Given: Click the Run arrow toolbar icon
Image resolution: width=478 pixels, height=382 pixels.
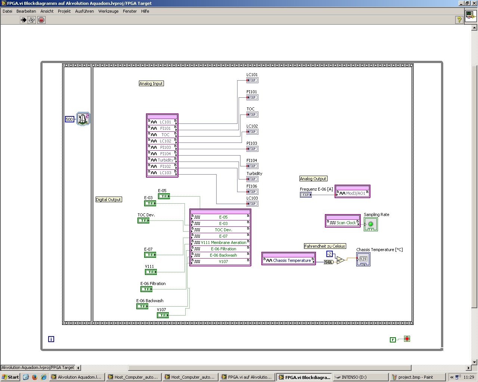Looking at the screenshot, I should (x=24, y=20).
